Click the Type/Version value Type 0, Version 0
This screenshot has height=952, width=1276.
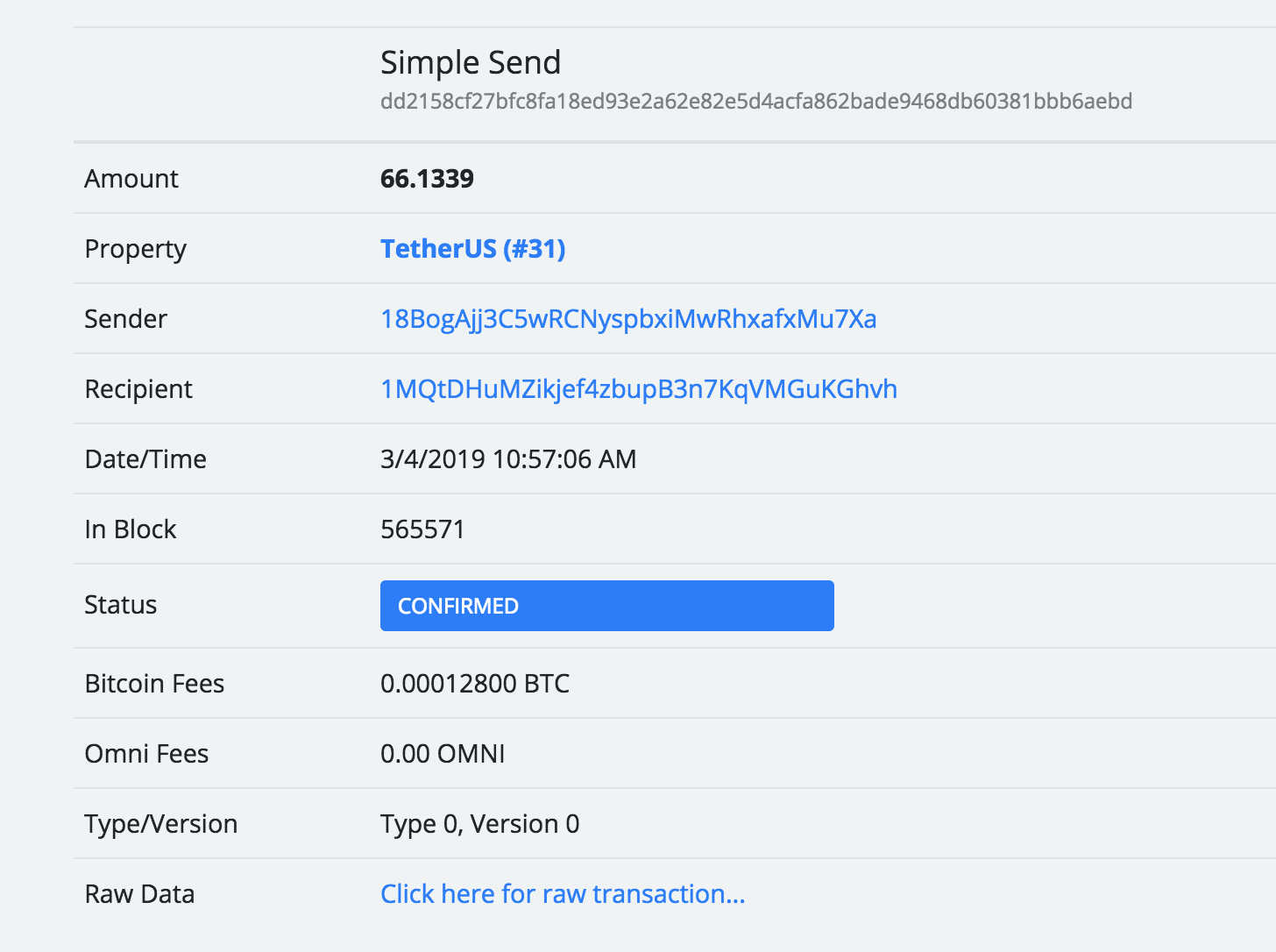click(x=480, y=823)
